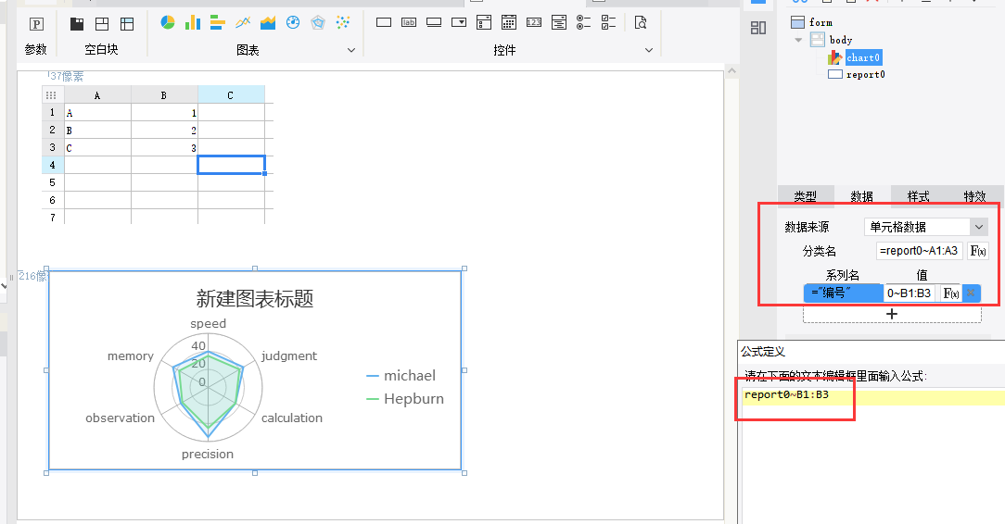This screenshot has width=1005, height=524.
Task: Select row 4 header
Action: 53,165
